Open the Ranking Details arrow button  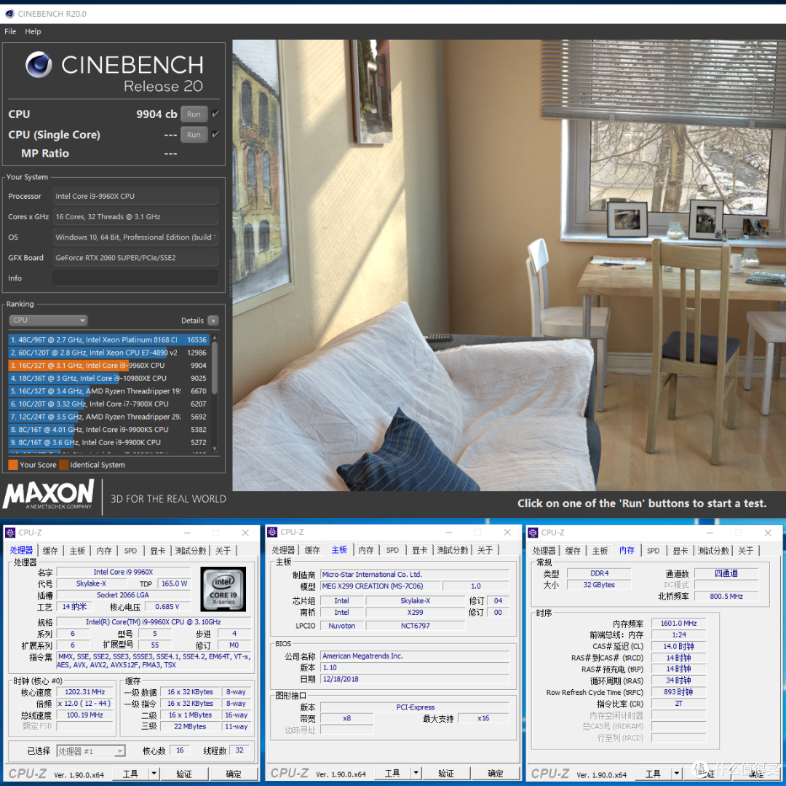coord(213,321)
